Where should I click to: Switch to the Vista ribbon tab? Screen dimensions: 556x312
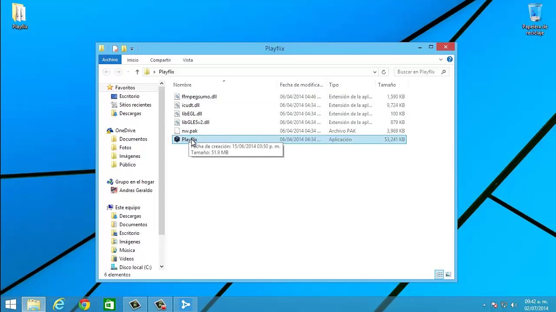(188, 60)
